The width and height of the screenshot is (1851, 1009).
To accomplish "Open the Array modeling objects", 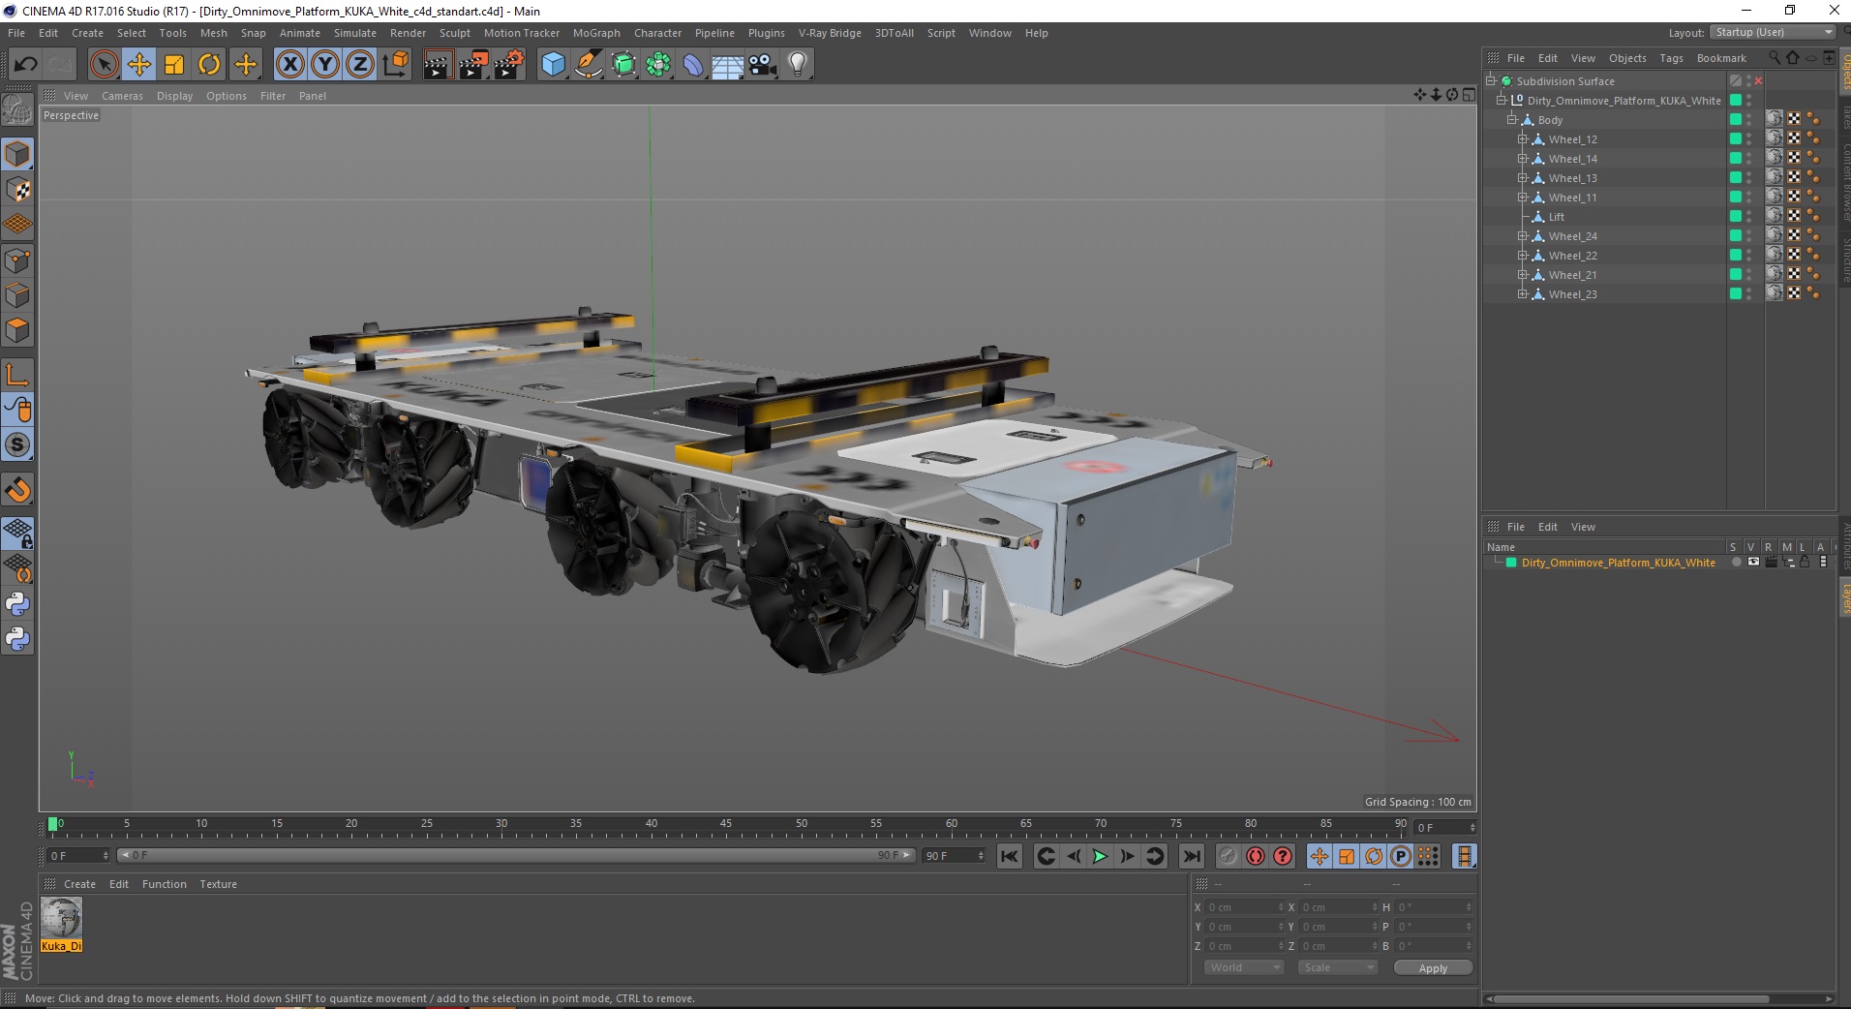I will (658, 64).
